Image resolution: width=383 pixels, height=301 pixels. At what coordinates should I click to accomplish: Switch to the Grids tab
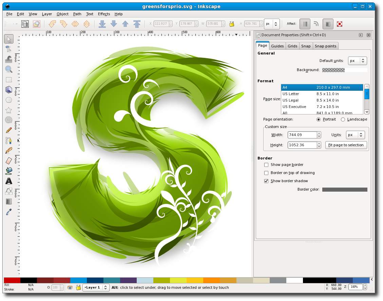pyautogui.click(x=292, y=46)
